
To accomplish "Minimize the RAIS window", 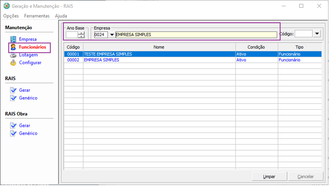I will point(284,6).
